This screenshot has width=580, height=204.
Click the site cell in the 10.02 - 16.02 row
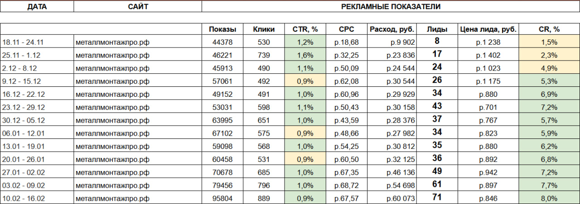point(137,199)
